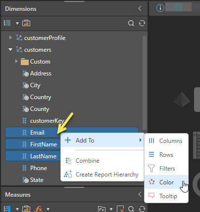
Task: Open the formula fx icon in Measures
Action: (x=38, y=209)
